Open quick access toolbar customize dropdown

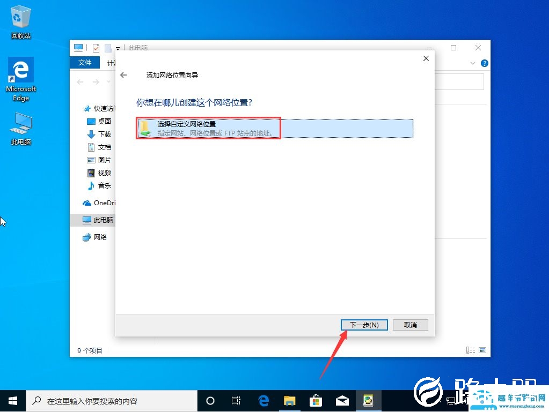(x=118, y=48)
